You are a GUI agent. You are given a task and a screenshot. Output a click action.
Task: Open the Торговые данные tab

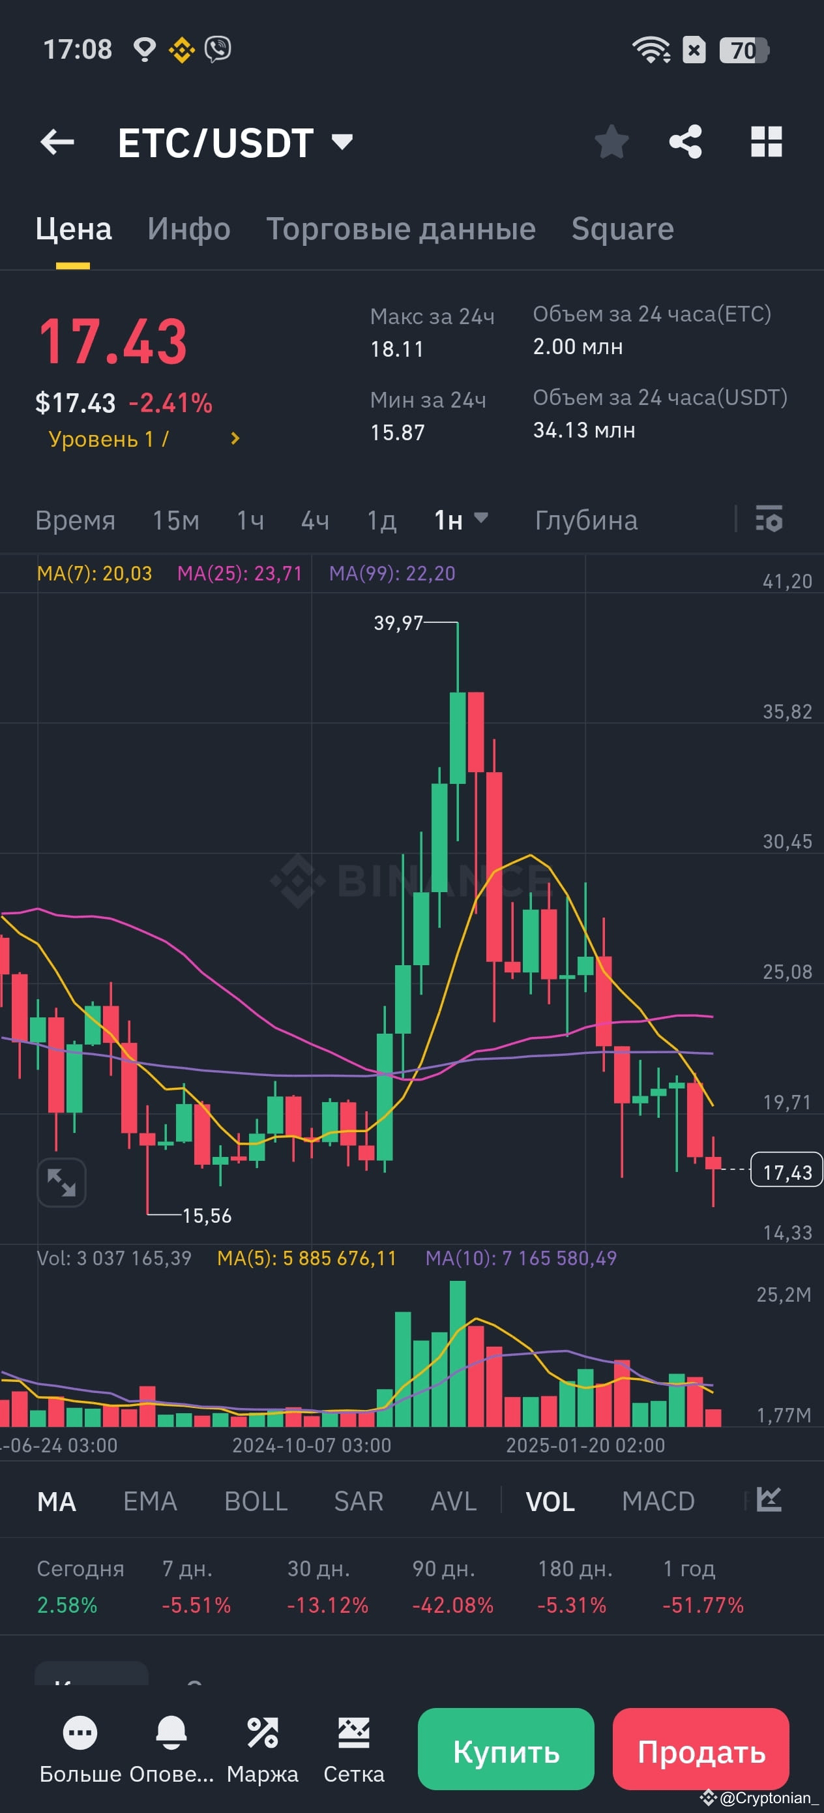[x=400, y=230]
